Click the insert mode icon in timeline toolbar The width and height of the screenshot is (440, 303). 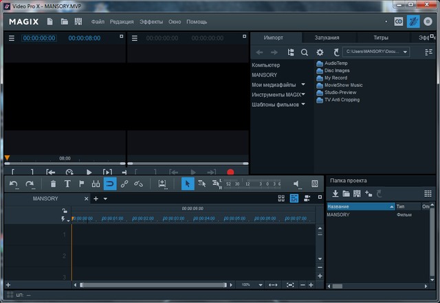pyautogui.click(x=162, y=184)
